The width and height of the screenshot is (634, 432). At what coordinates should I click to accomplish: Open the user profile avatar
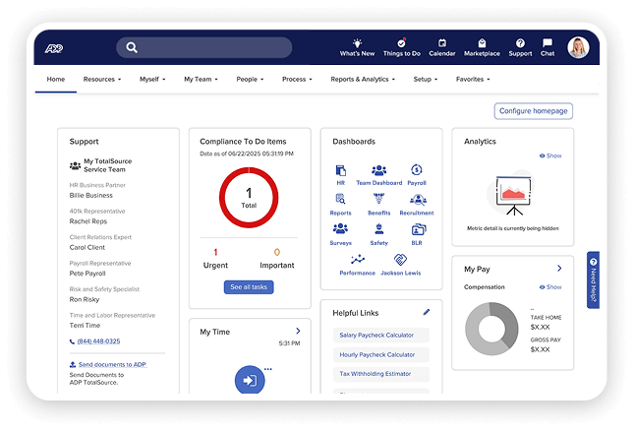[578, 48]
